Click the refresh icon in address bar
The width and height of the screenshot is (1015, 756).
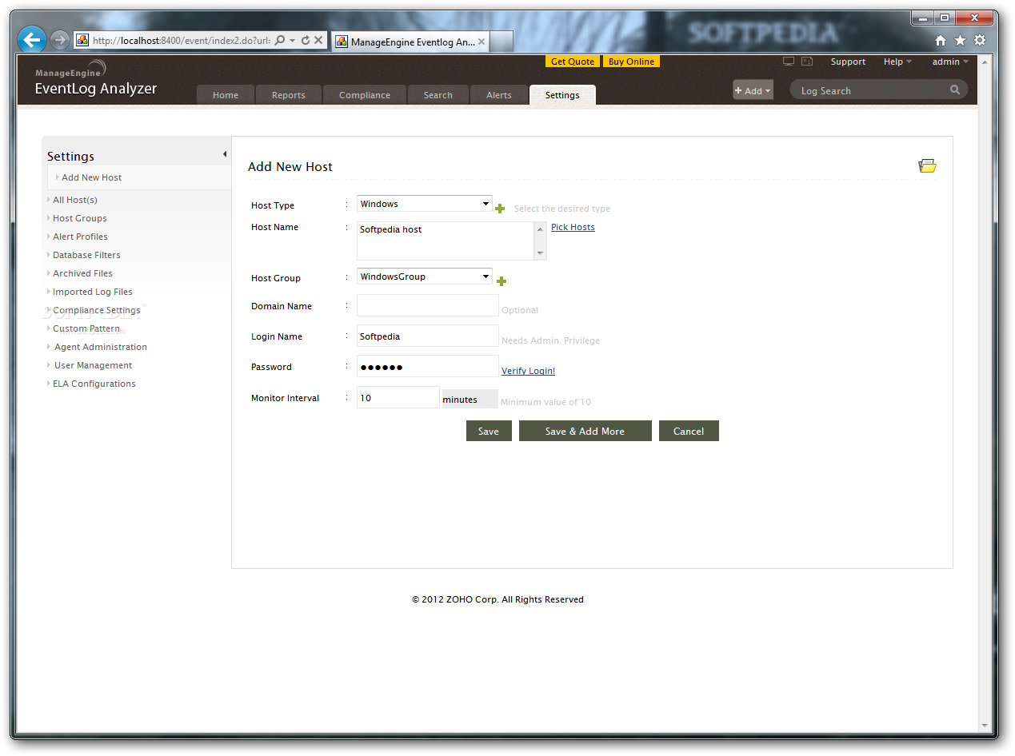click(305, 40)
